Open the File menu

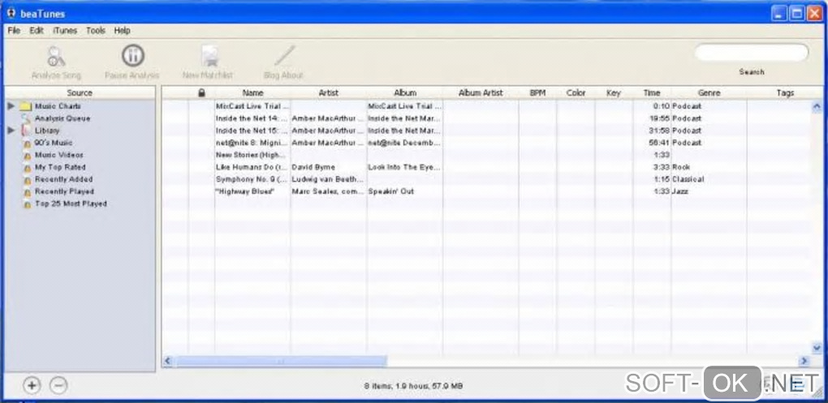click(x=14, y=31)
